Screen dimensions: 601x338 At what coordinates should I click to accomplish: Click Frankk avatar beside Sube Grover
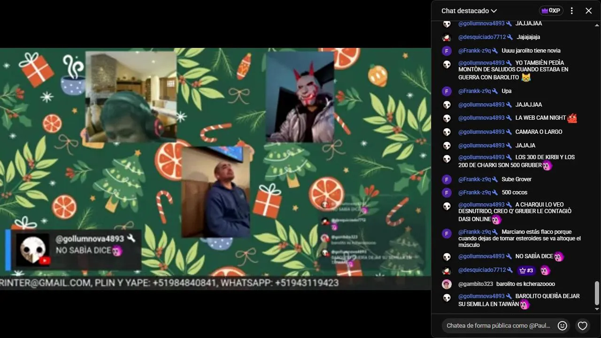(x=447, y=179)
